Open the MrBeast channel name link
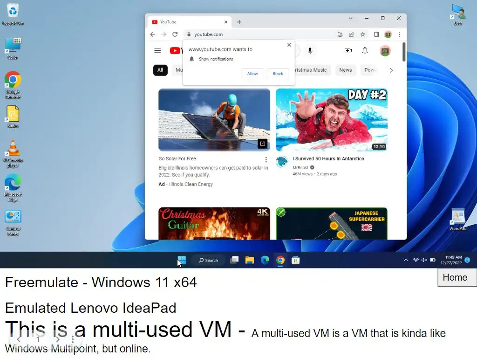Viewport: 477px width, 358px height. point(300,168)
